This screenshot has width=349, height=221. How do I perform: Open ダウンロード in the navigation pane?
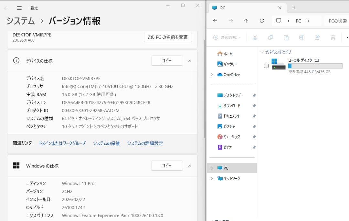(229, 106)
